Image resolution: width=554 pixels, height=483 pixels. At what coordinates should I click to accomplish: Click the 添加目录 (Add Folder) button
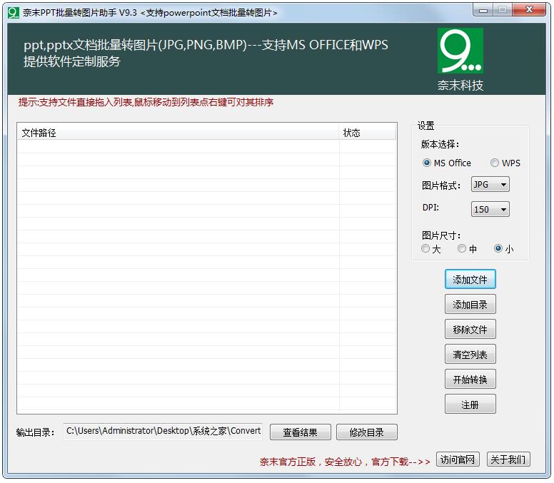[x=470, y=305]
